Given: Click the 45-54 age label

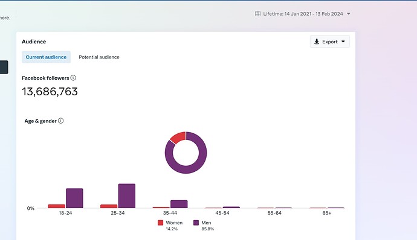Looking at the screenshot, I should (222, 213).
